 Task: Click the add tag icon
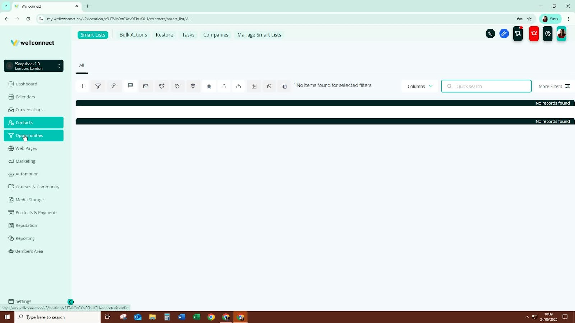162,86
